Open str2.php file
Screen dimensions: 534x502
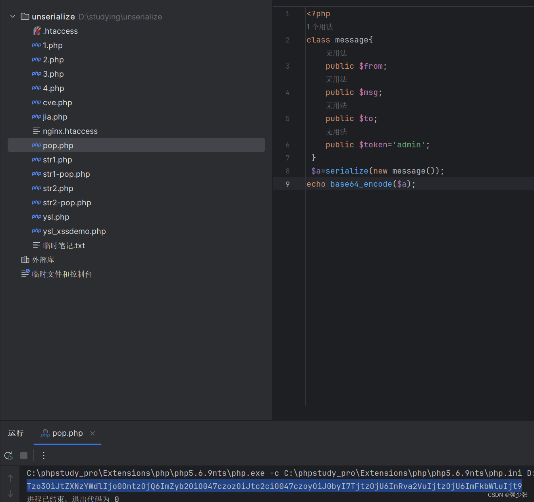click(x=58, y=188)
